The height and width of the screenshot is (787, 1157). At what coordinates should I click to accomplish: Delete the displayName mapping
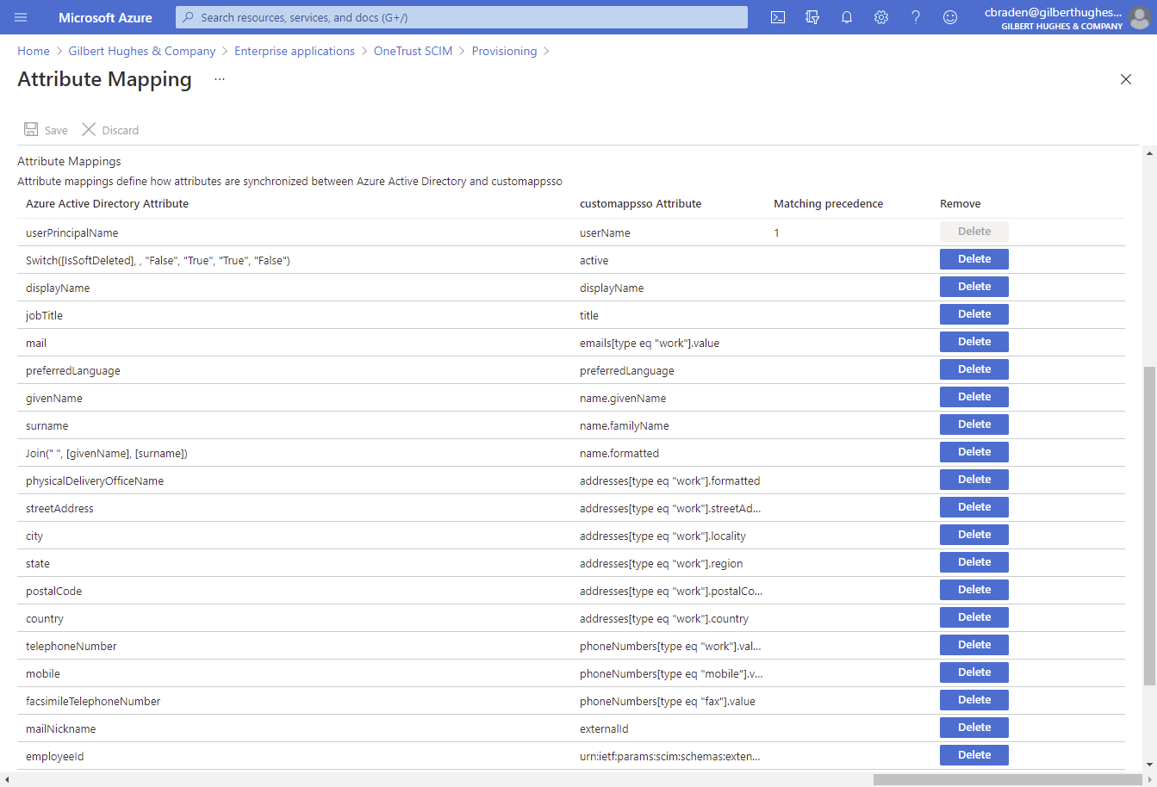tap(973, 286)
